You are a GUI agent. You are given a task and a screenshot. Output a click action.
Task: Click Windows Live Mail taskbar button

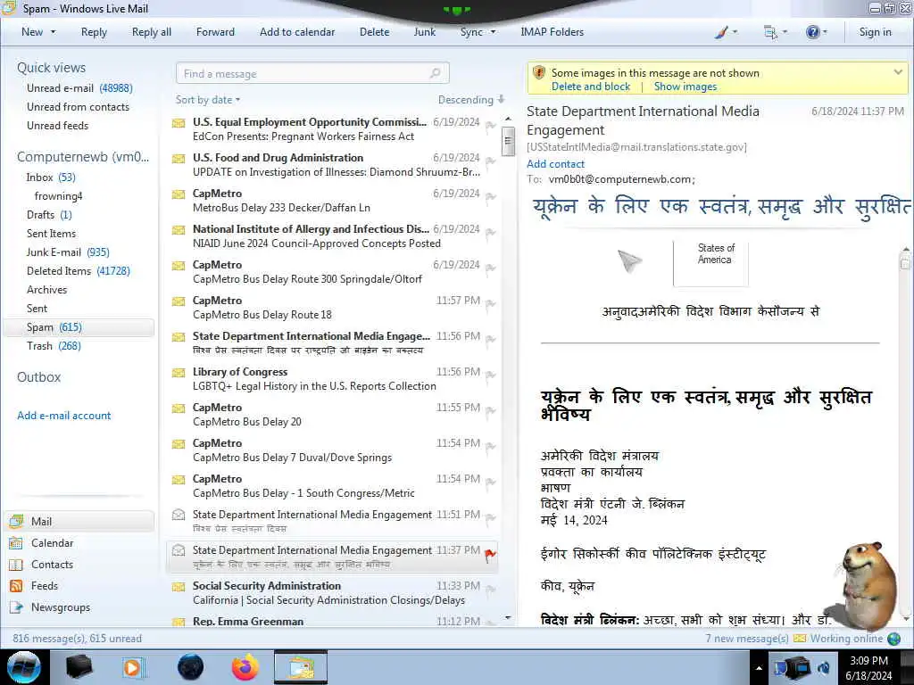[301, 667]
